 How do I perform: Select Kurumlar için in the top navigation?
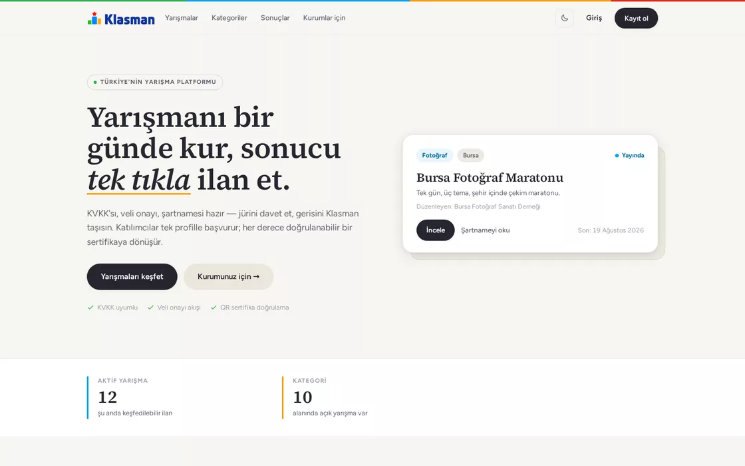click(x=325, y=18)
